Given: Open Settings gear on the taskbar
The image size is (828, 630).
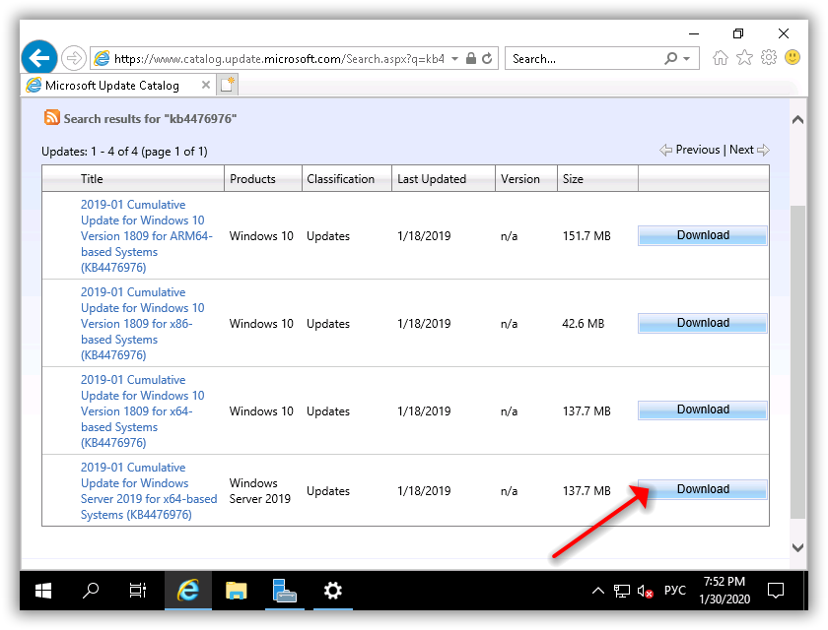Looking at the screenshot, I should click(x=333, y=591).
